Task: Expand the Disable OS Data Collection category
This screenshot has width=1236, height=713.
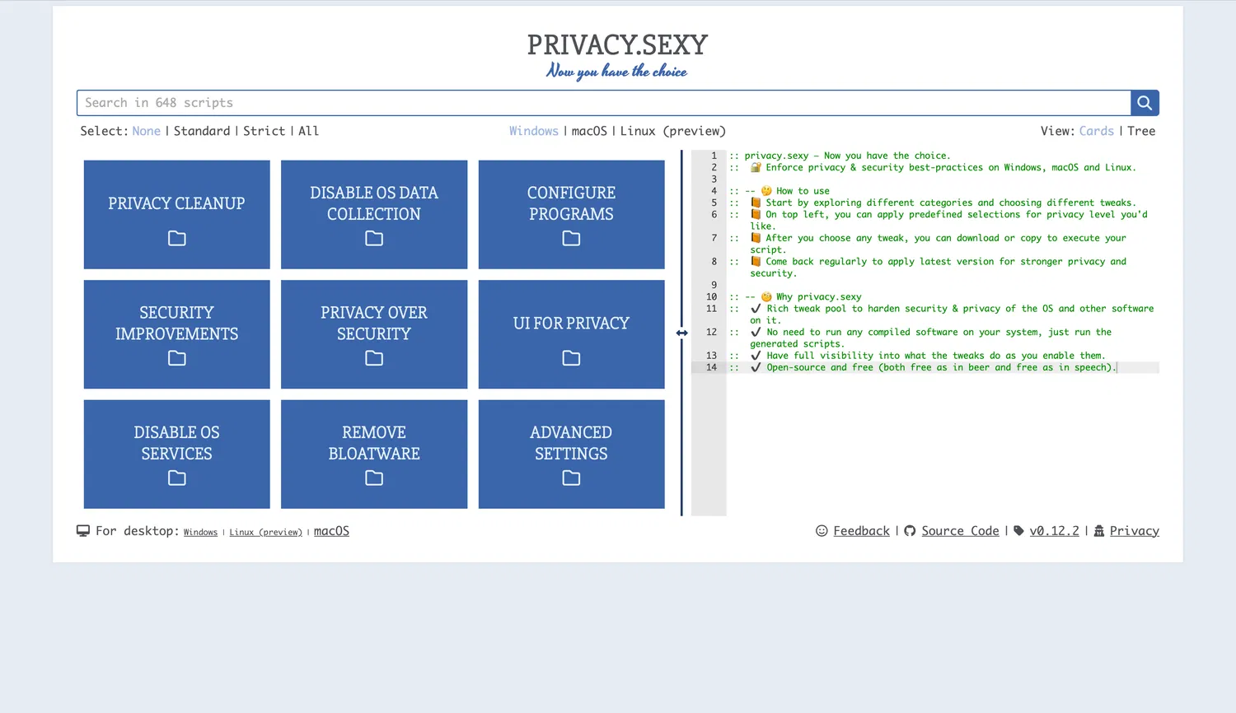Action: coord(374,215)
